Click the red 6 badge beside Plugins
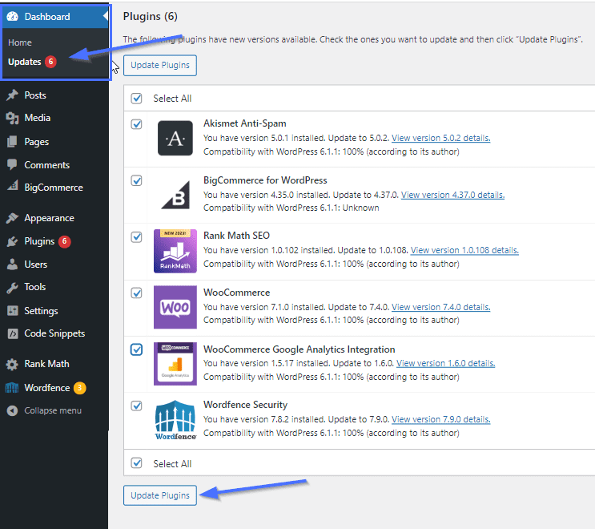Viewport: 595px width, 529px height. tap(65, 241)
